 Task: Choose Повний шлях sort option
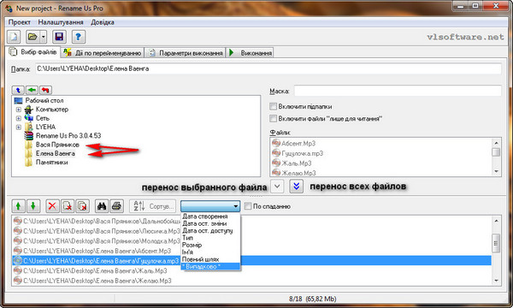coord(210,259)
